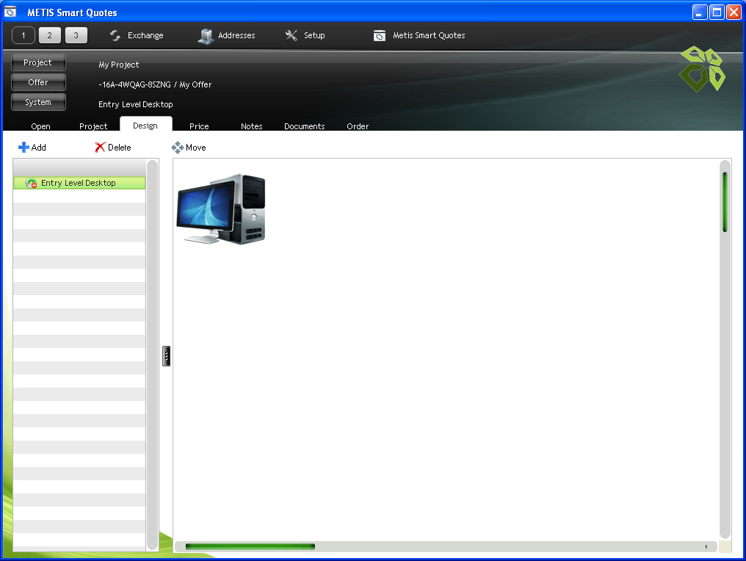Collapse the side panel with splitter handle
Viewport: 746px width, 561px height.
[x=166, y=356]
